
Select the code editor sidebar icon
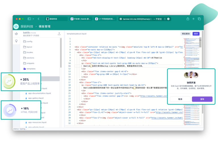(x=16, y=34)
